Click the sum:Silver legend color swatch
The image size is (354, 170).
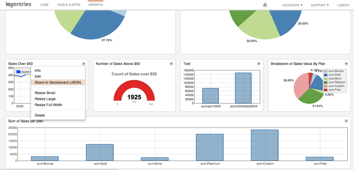point(326,79)
